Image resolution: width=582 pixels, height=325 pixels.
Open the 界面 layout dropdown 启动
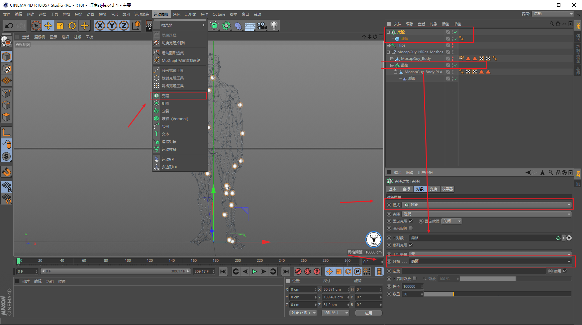click(x=553, y=14)
